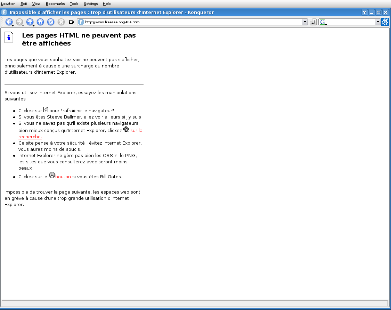
Task: Click the empty status bar at the bottom
Action: click(x=195, y=303)
